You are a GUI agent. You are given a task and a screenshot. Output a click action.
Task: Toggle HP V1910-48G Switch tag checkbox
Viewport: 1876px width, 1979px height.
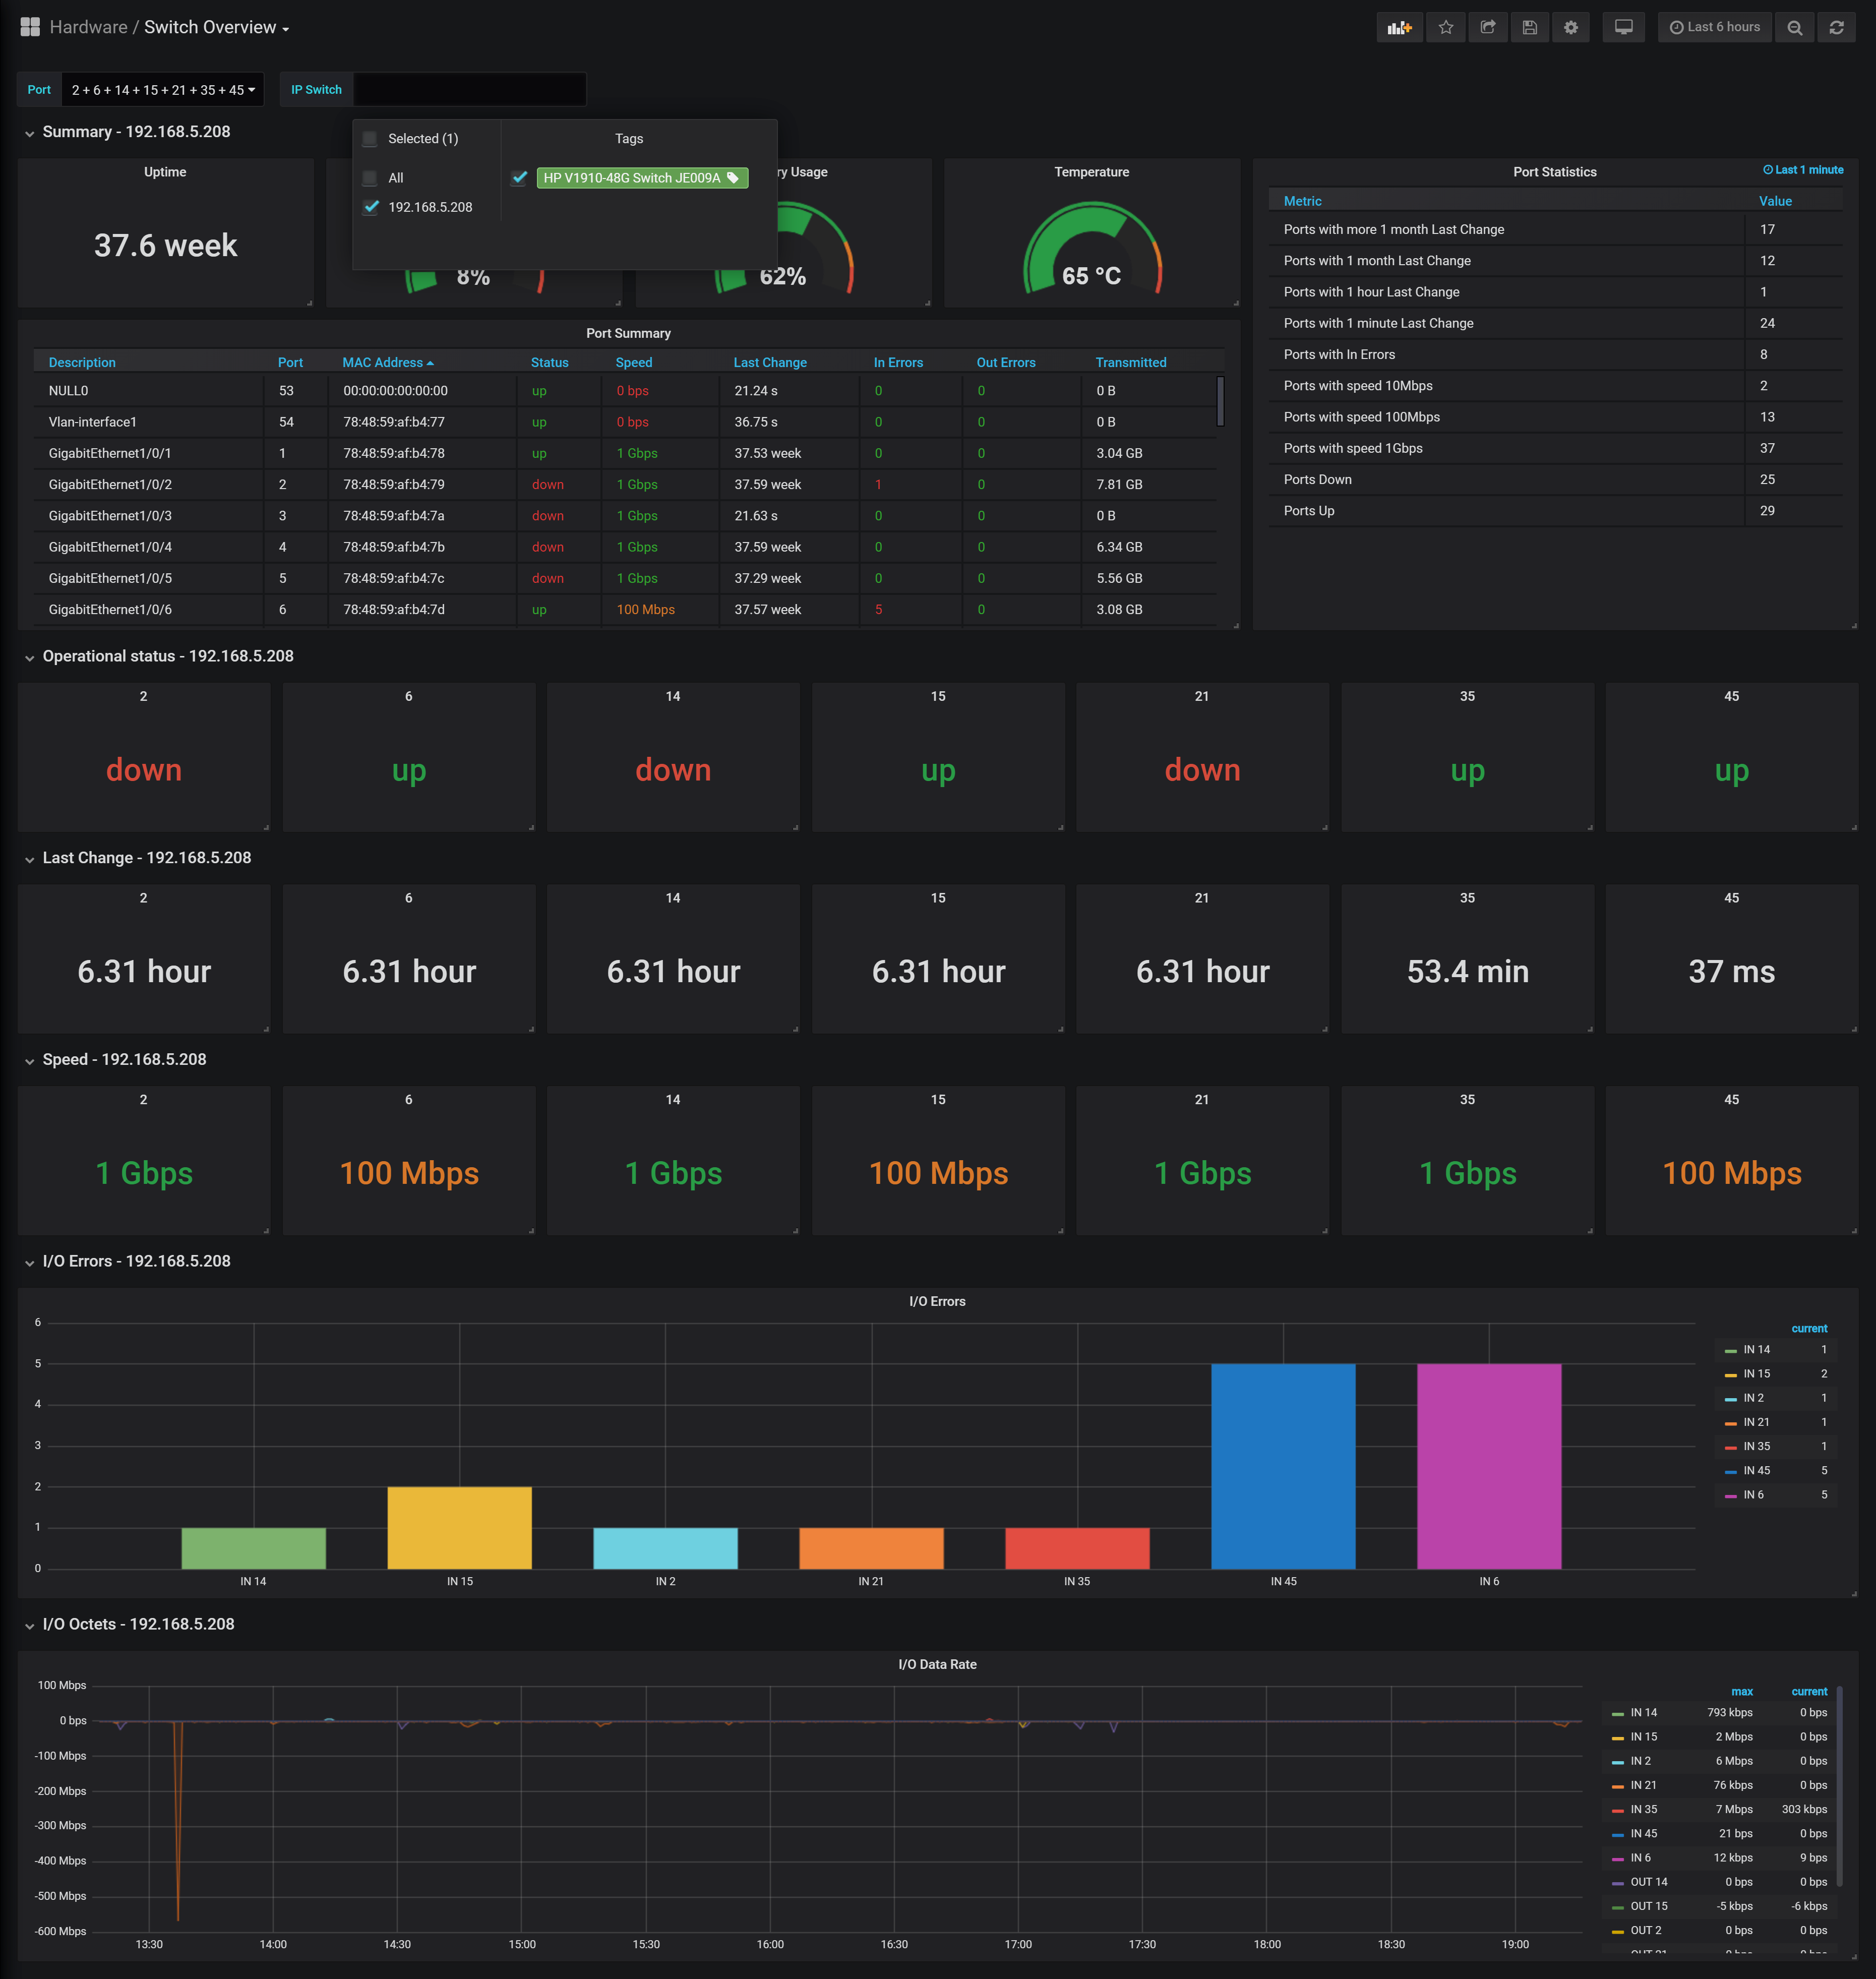point(520,178)
